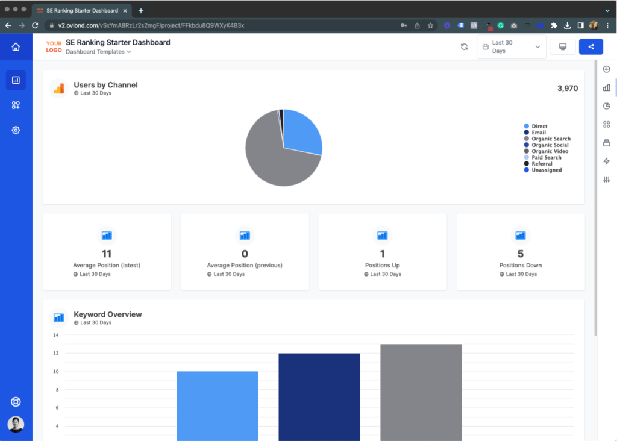Click the Average Position (latest) label
Image resolution: width=617 pixels, height=441 pixels.
(107, 266)
